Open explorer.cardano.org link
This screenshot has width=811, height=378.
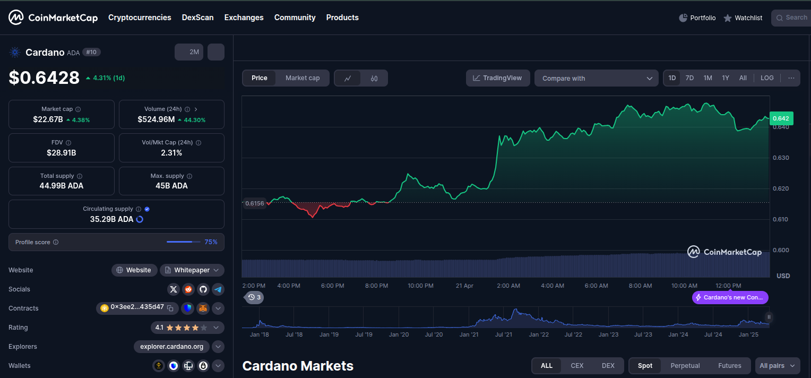[171, 347]
